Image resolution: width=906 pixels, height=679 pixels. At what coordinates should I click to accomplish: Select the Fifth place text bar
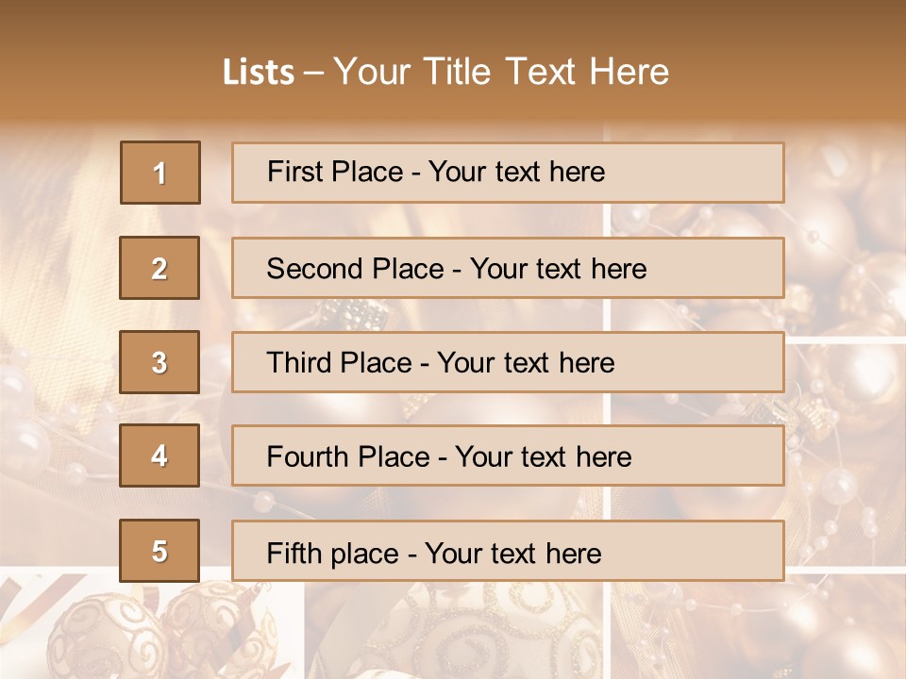508,551
